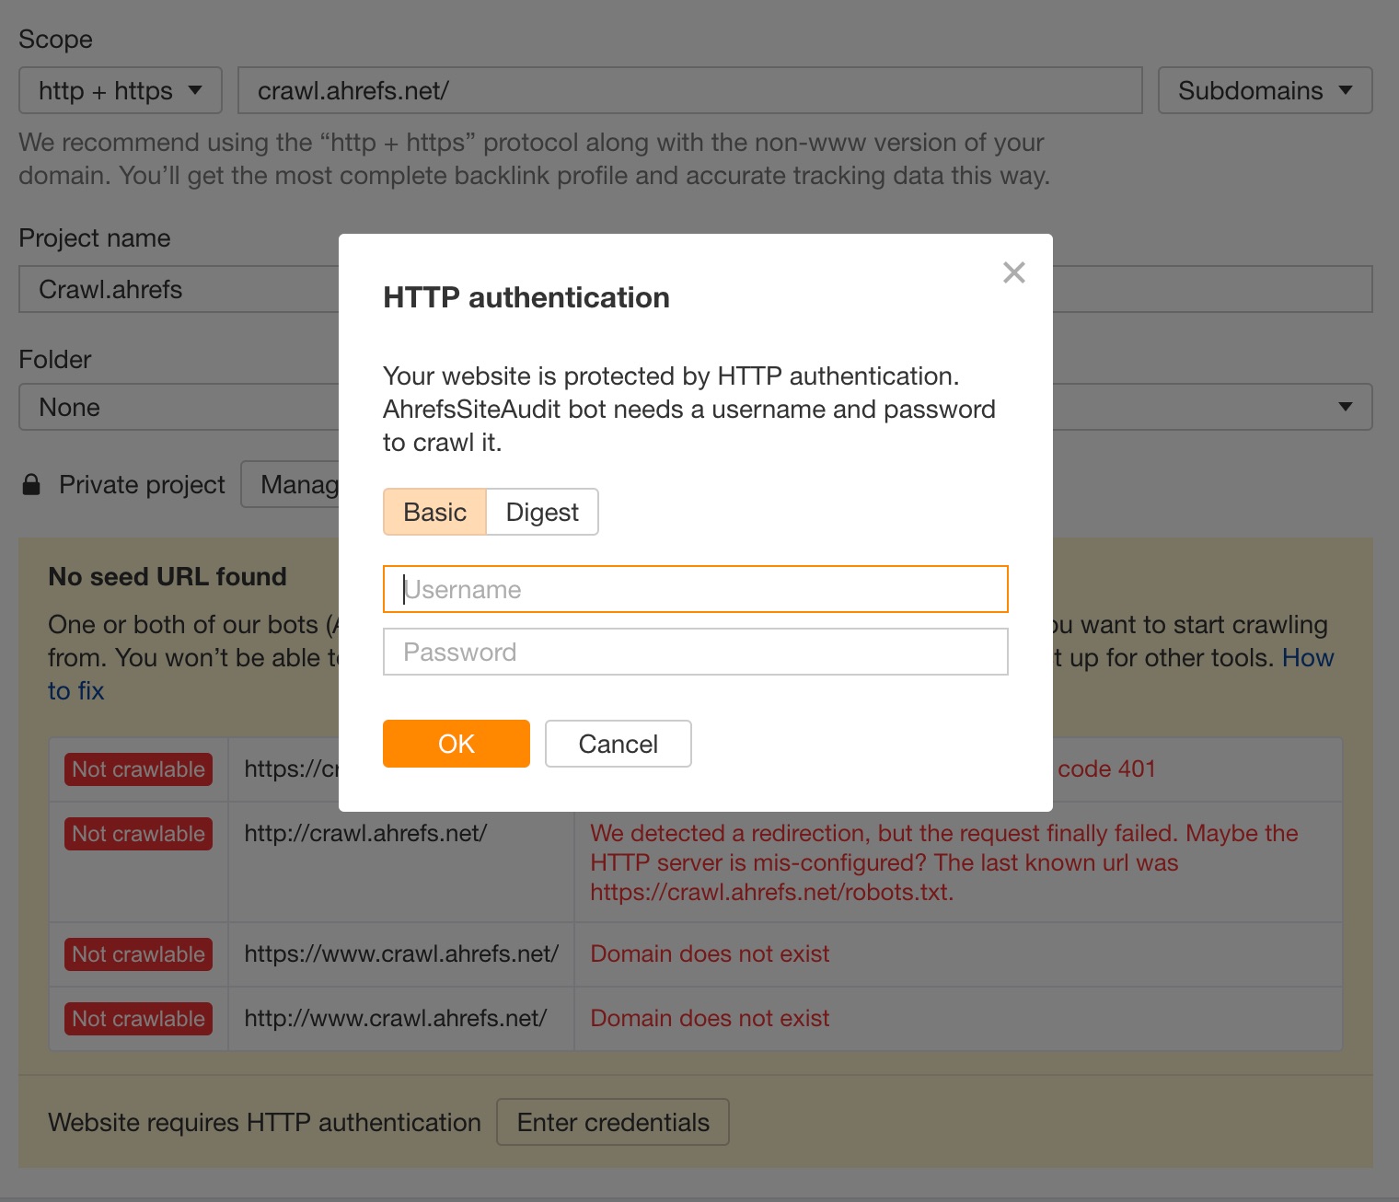Click inside the Username field
1399x1202 pixels.
click(695, 589)
